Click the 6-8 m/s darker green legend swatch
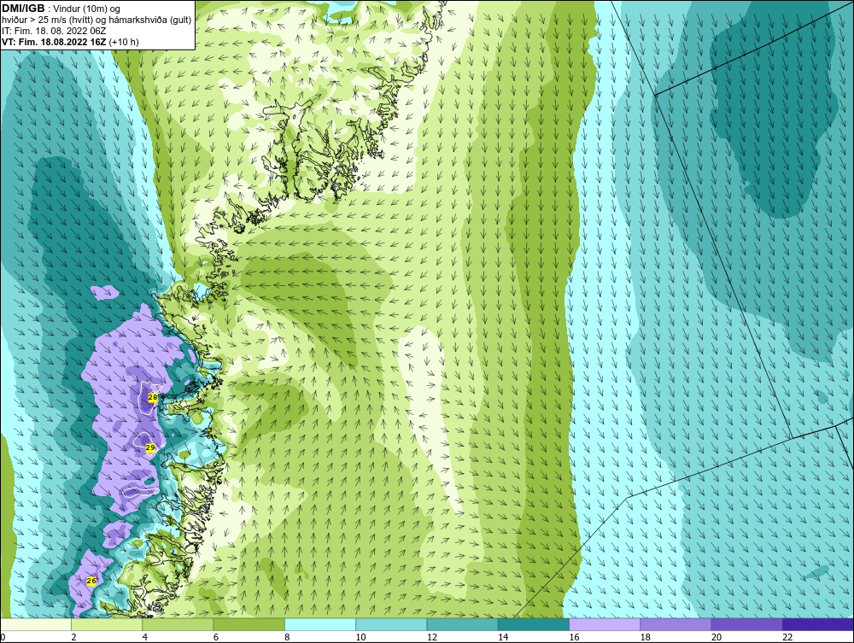The width and height of the screenshot is (854, 643). tap(249, 624)
